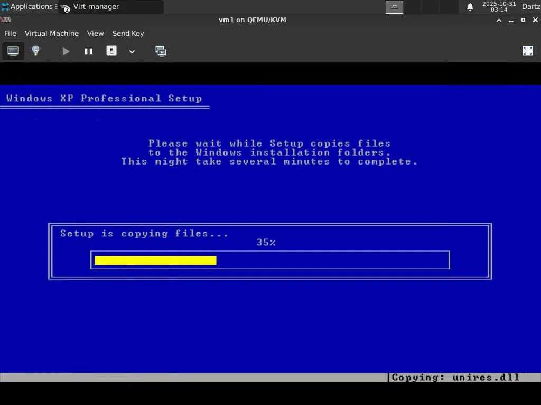Open the Dartz user menu
The height and width of the screenshot is (405, 541).
[x=530, y=6]
